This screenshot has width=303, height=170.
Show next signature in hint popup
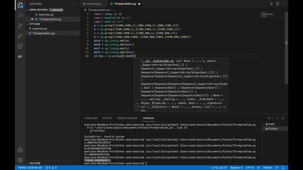click(137, 110)
